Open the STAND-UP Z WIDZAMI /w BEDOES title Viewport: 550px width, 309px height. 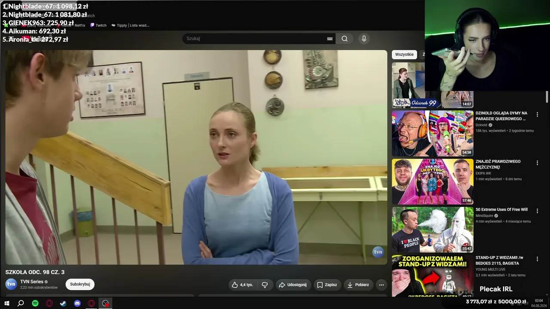[499, 260]
